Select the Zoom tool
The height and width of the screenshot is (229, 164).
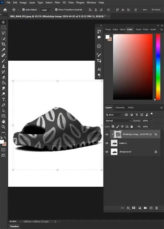coord(3,127)
